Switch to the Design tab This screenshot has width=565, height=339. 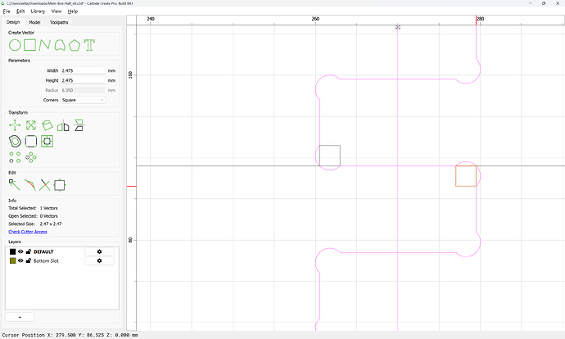point(13,22)
